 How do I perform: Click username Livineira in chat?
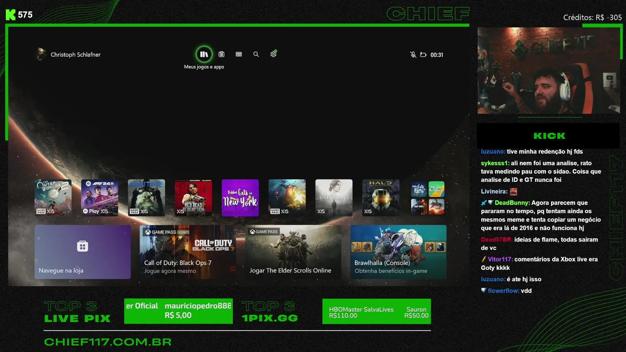coord(494,192)
